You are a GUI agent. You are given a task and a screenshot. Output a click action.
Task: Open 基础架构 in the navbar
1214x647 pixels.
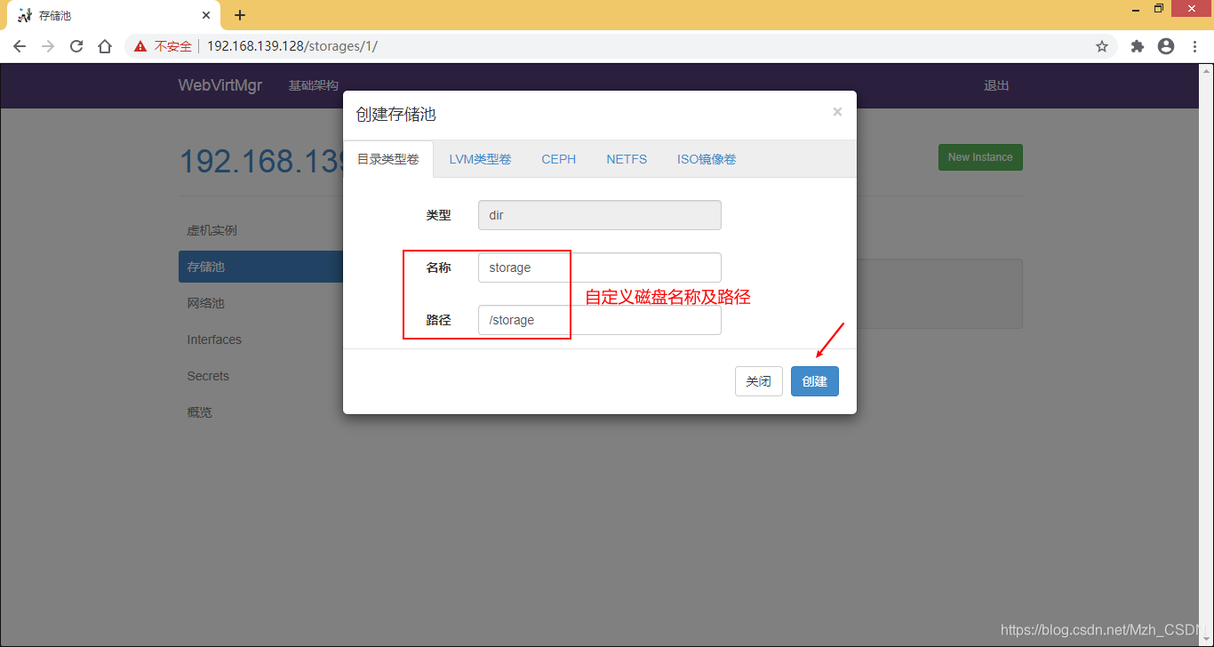(314, 85)
